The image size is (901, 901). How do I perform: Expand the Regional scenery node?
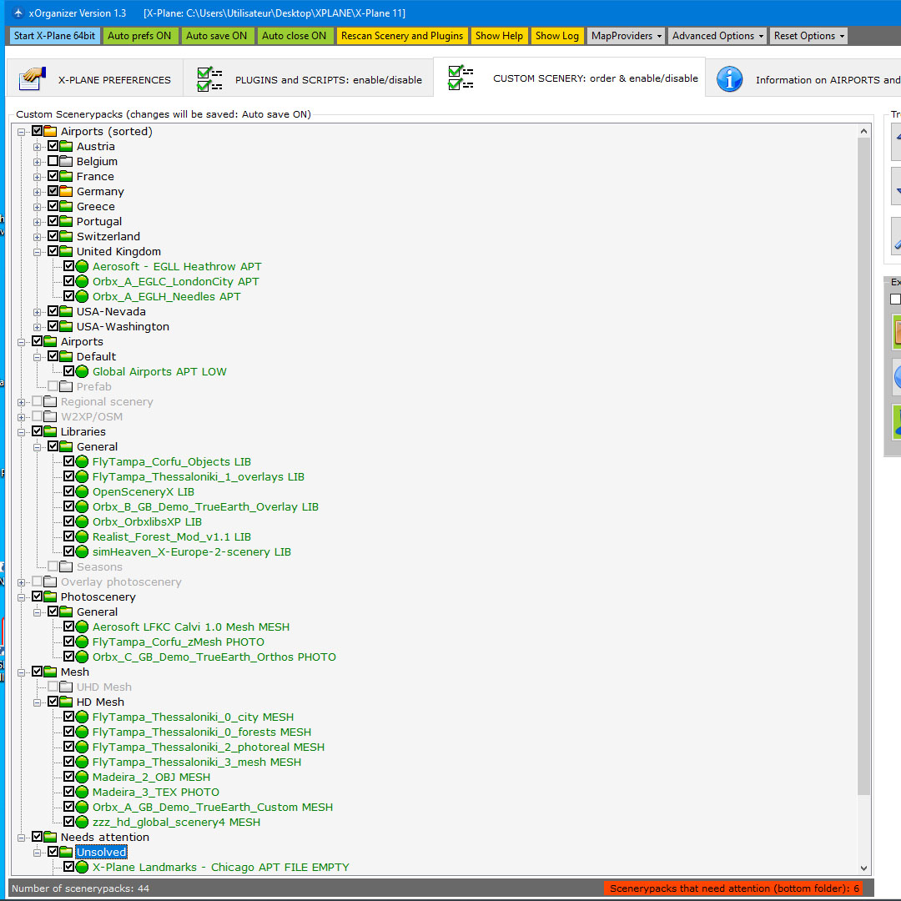(x=21, y=402)
